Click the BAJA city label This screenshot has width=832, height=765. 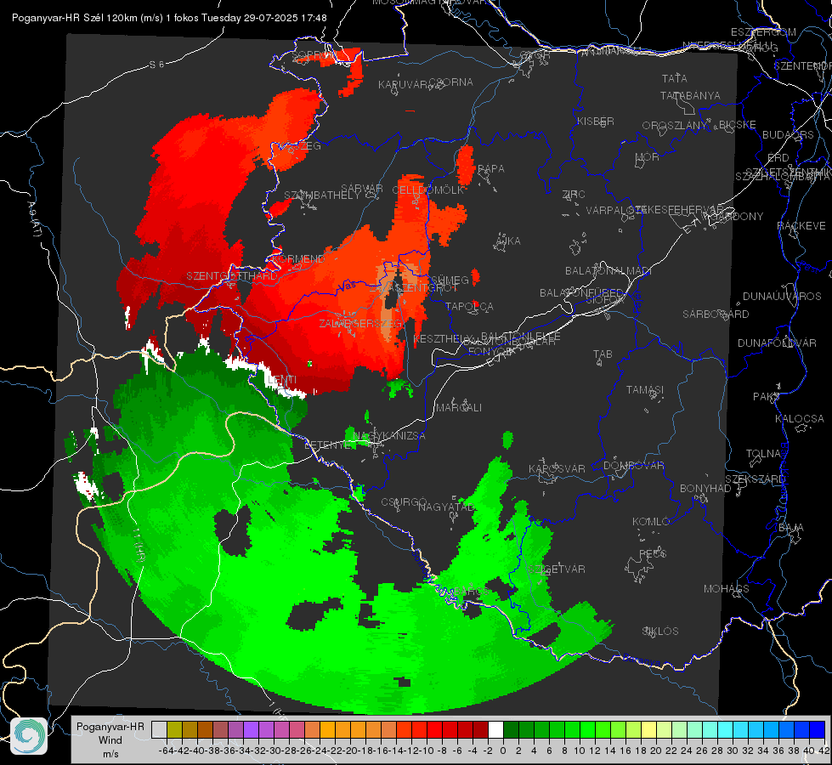click(x=791, y=528)
